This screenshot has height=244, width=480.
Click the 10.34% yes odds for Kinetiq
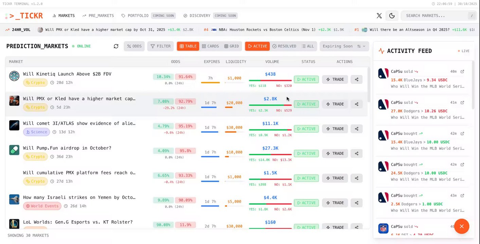click(163, 77)
